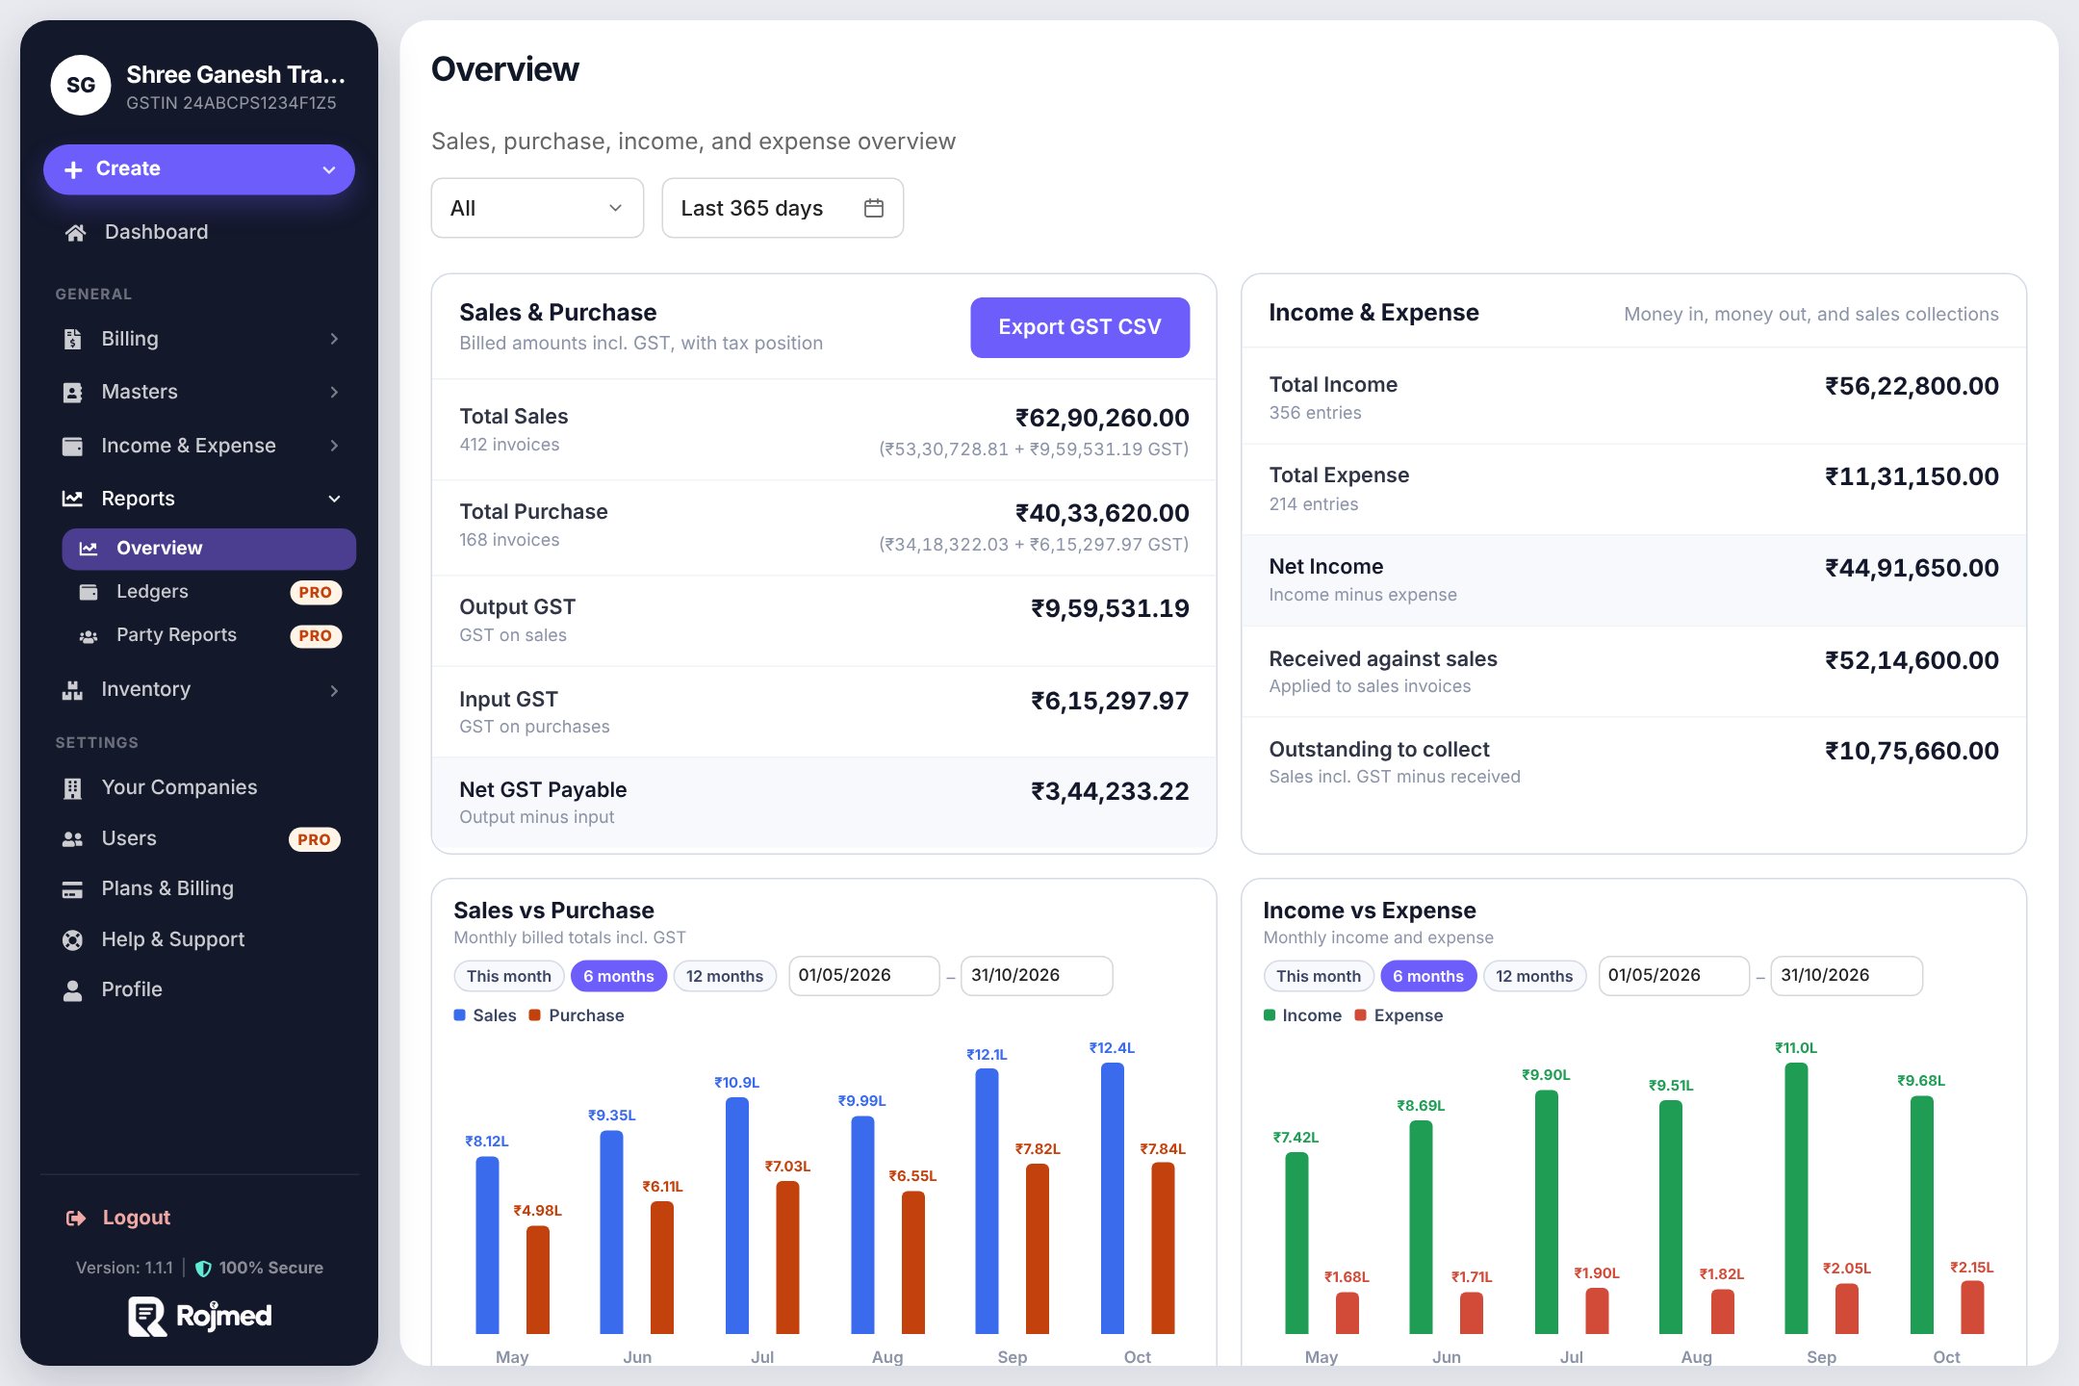Open Party Reports menu item
Image resolution: width=2079 pixels, height=1386 pixels.
click(x=209, y=635)
